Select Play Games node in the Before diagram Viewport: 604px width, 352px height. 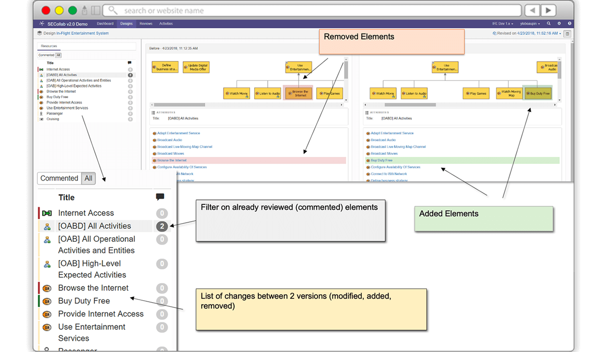[330, 93]
